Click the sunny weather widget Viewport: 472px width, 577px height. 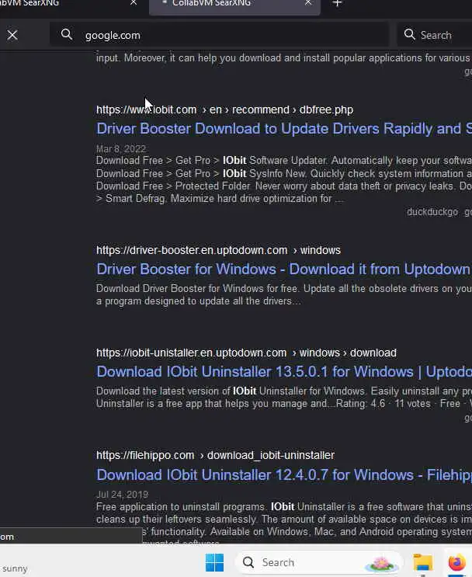(x=15, y=569)
